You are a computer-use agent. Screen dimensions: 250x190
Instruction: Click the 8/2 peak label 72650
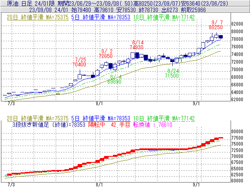coord(105,56)
